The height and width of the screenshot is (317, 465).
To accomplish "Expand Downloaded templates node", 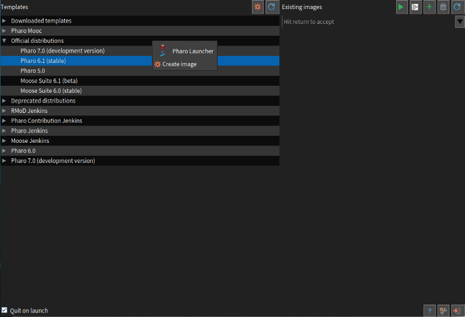I will 4,21.
